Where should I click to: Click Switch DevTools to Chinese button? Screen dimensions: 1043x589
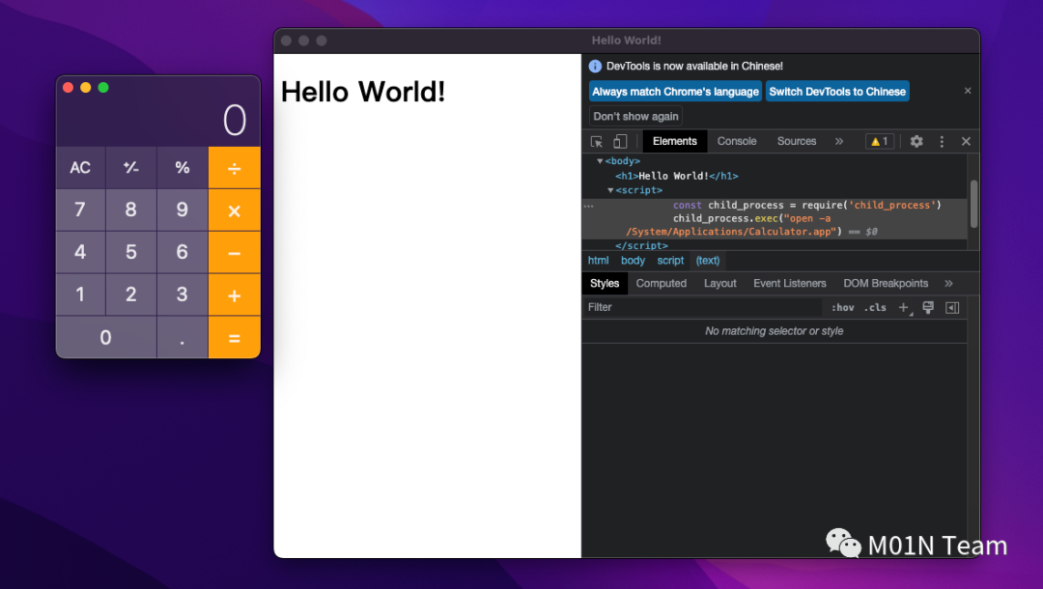(x=837, y=91)
